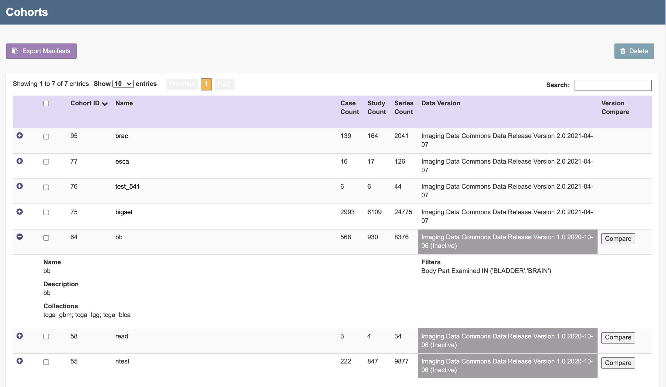Toggle the select-all header checkbox
Screen dimensions: 666x387
pos(46,104)
